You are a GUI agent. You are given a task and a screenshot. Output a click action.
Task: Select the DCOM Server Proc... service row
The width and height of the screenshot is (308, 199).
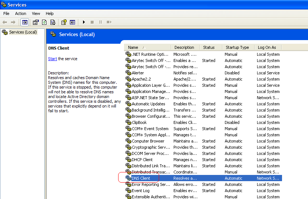point(203,153)
